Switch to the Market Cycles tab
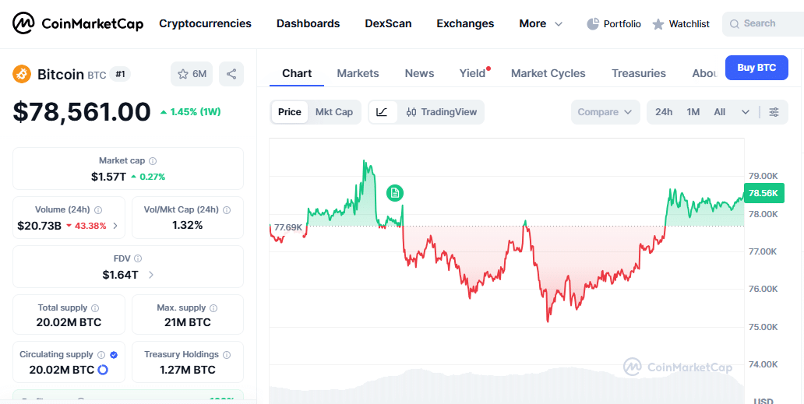Image resolution: width=804 pixels, height=404 pixels. point(548,73)
